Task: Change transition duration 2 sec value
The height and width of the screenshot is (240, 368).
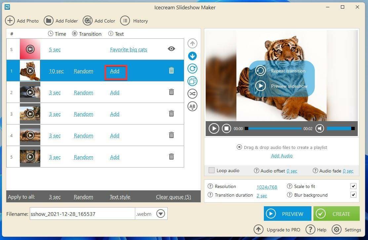Action: click(262, 196)
